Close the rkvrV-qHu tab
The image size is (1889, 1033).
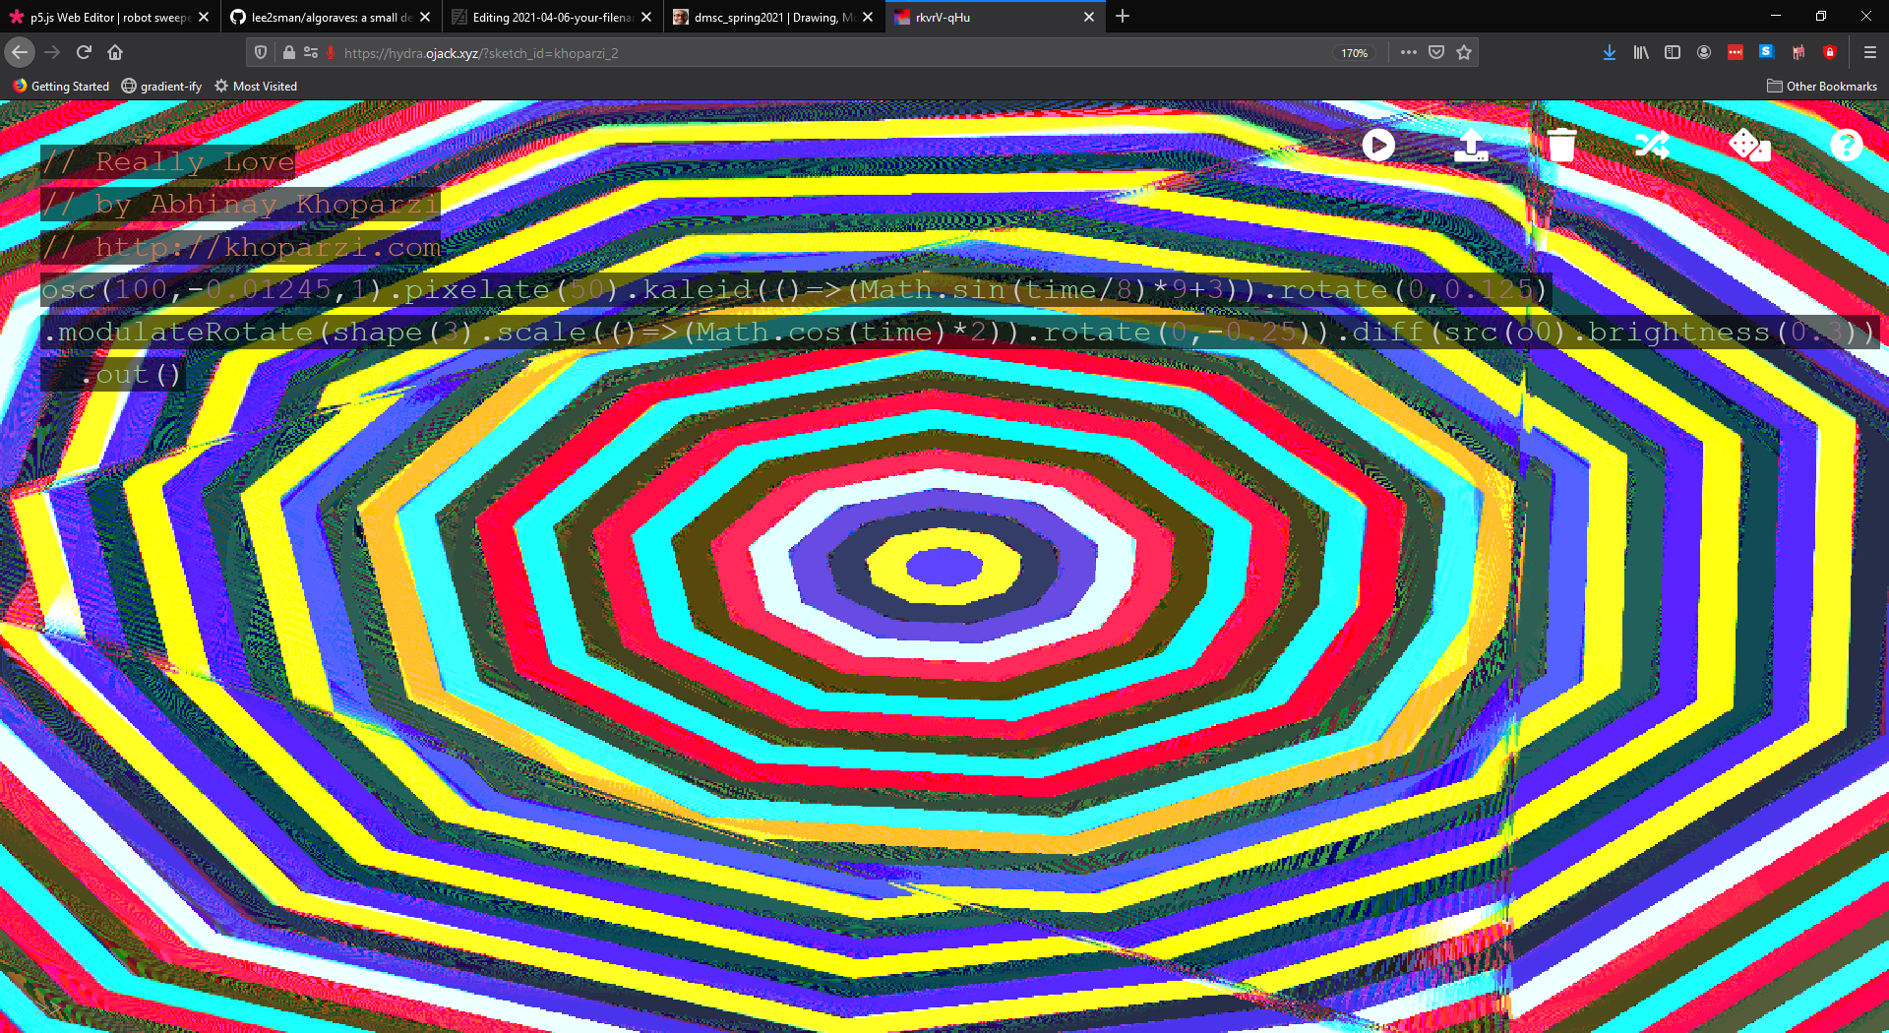point(1089,17)
